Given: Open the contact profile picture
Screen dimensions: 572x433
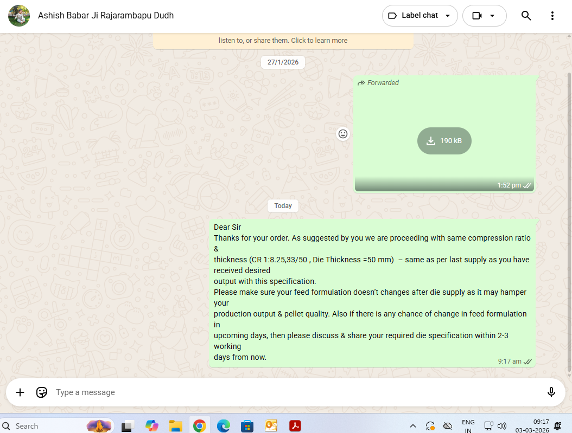Looking at the screenshot, I should point(19,16).
